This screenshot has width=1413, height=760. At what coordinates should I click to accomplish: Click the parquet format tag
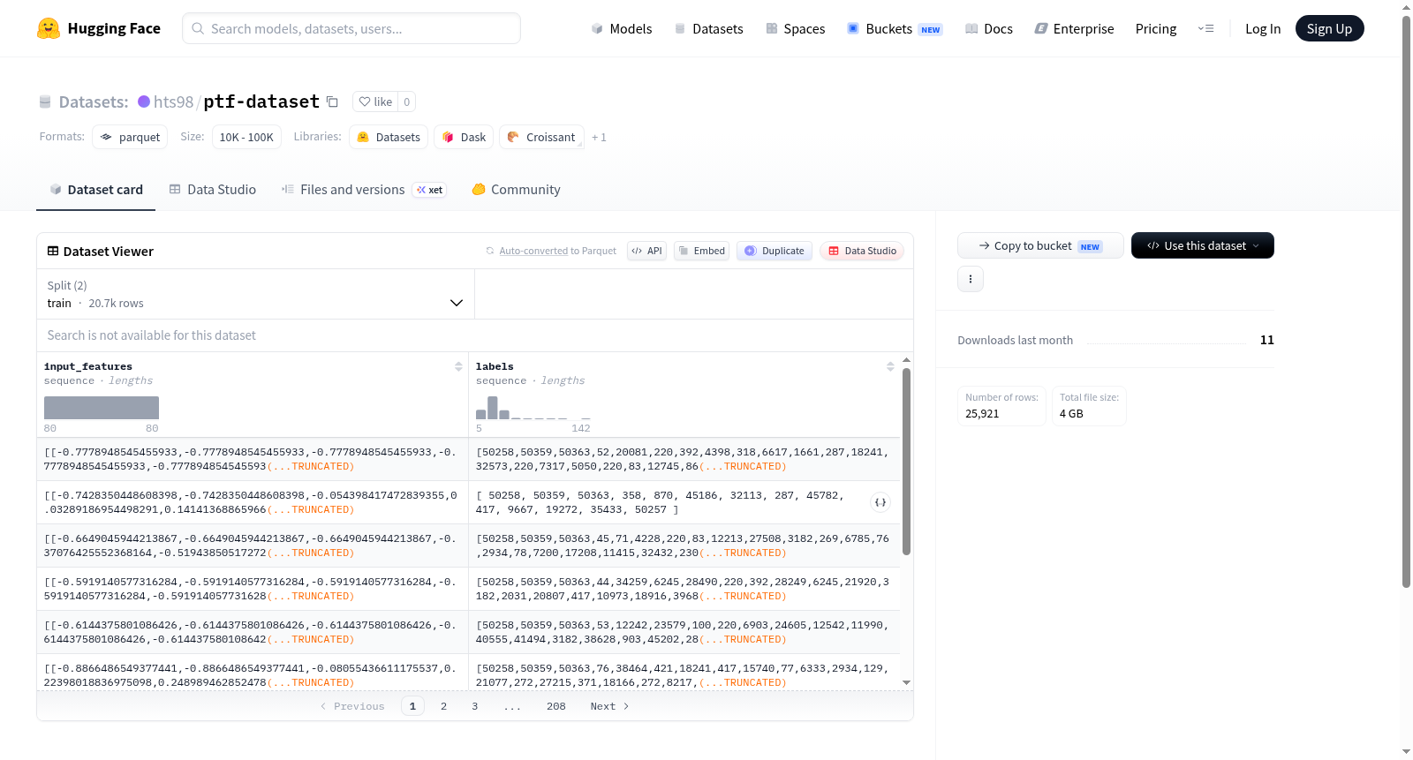click(x=130, y=137)
